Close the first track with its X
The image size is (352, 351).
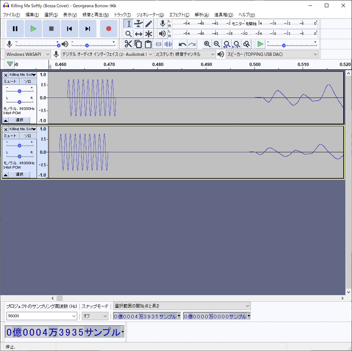pos(6,75)
